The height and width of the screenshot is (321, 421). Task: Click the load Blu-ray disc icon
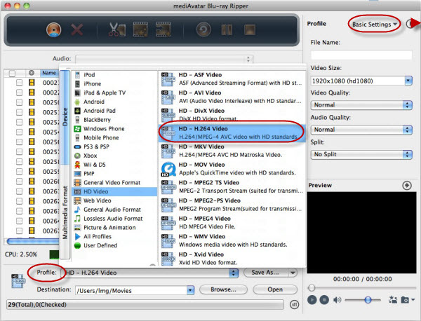[54, 29]
